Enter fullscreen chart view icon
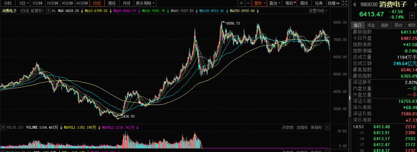The height and width of the screenshot is (152, 417). [x=345, y=3]
